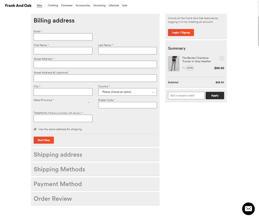Uncheck Use the same address for shipping

coord(35,129)
